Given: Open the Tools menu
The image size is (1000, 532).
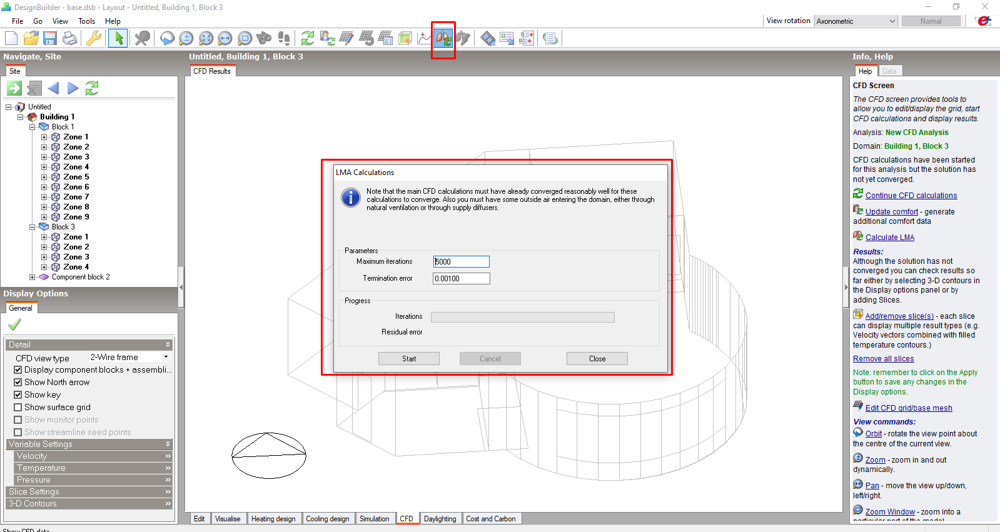Looking at the screenshot, I should pos(86,21).
